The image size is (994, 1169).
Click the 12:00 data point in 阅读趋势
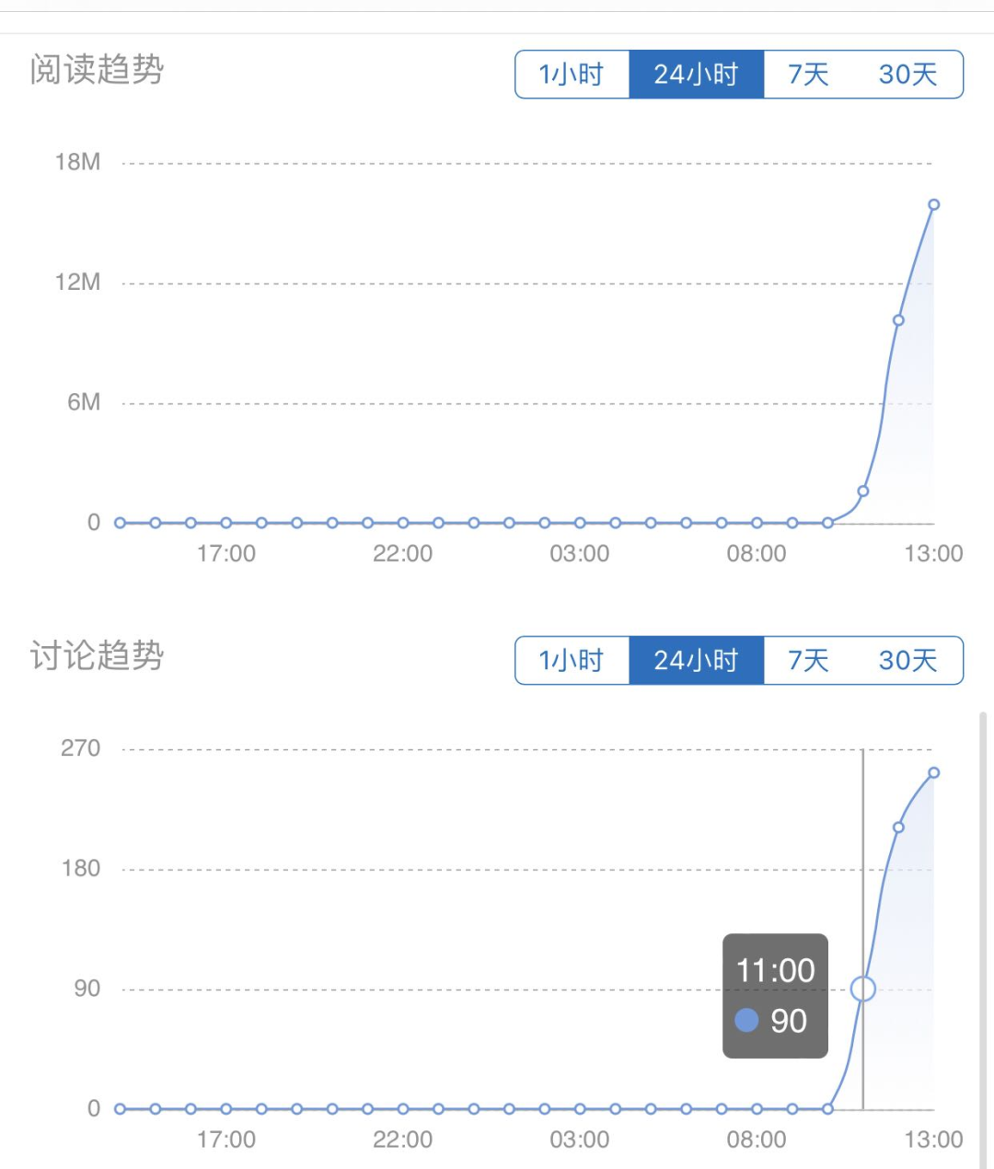coord(898,320)
